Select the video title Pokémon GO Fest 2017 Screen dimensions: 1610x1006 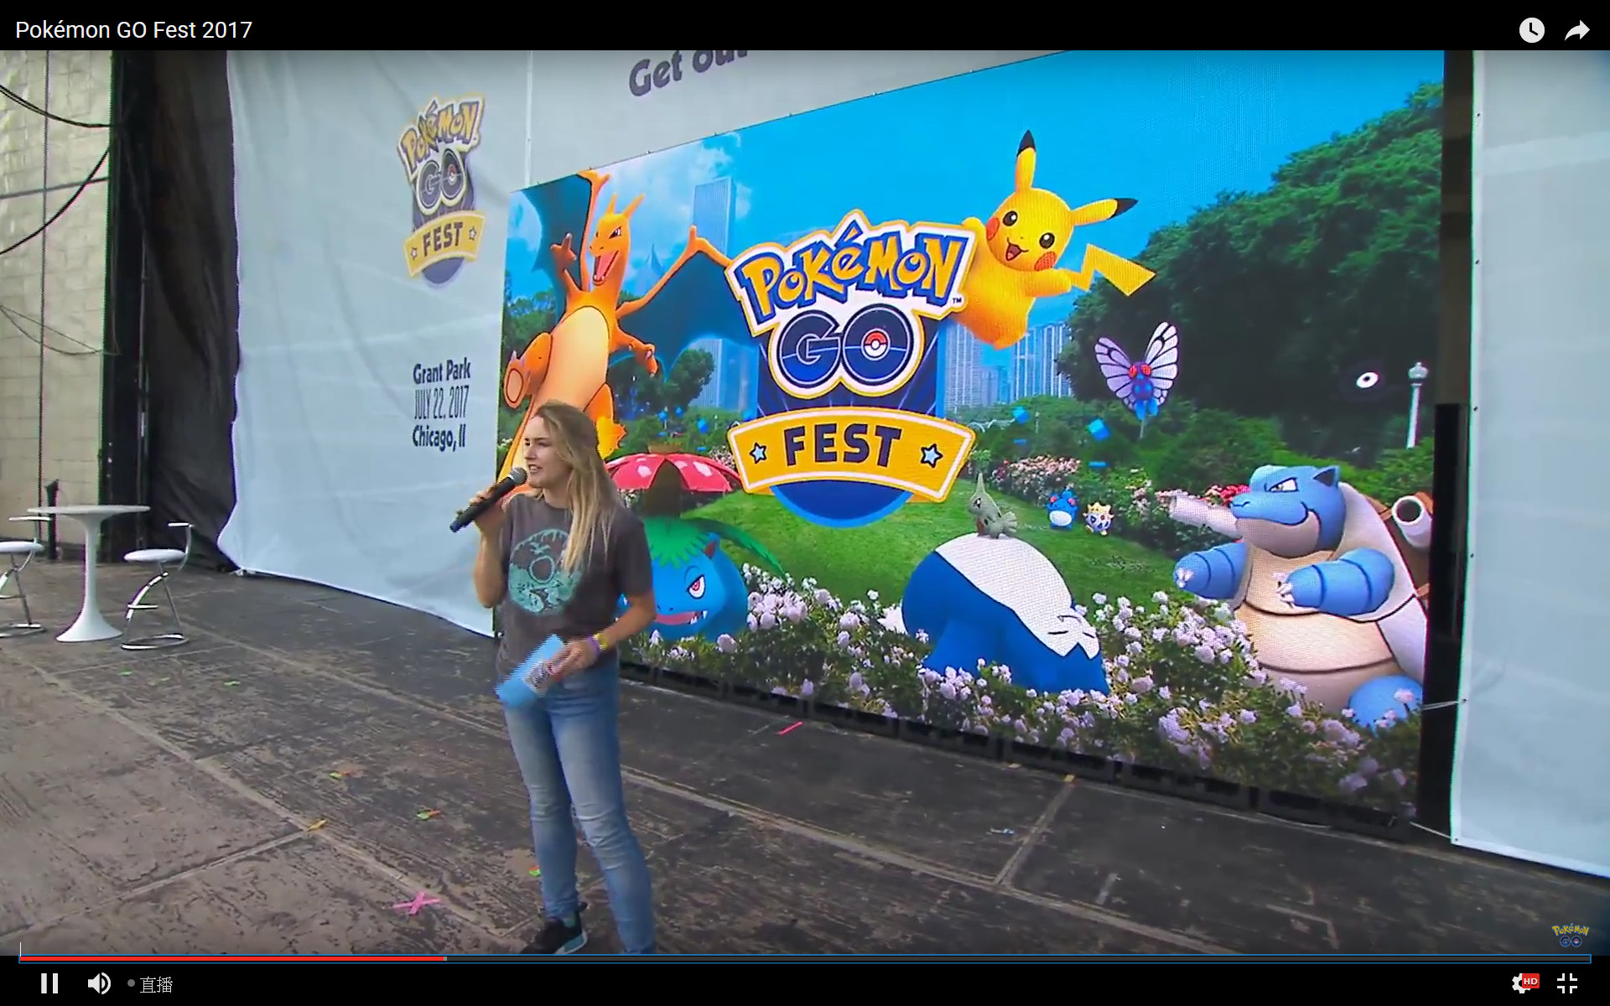pyautogui.click(x=134, y=29)
